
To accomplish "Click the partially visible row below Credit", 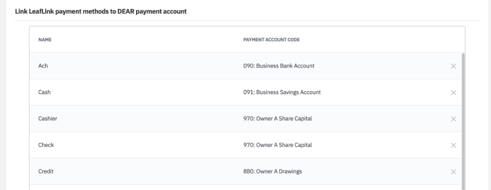I will pos(246,187).
